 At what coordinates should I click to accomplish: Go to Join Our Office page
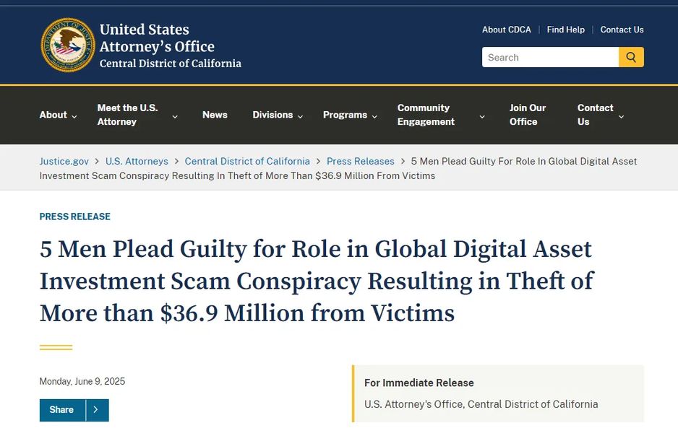click(x=528, y=115)
